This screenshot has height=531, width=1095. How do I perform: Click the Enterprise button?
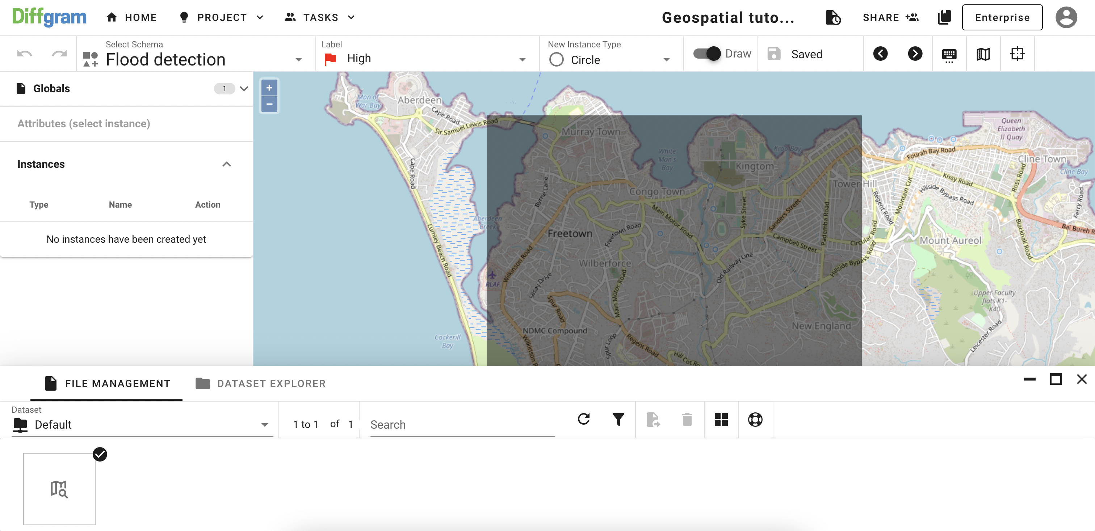(x=1002, y=17)
